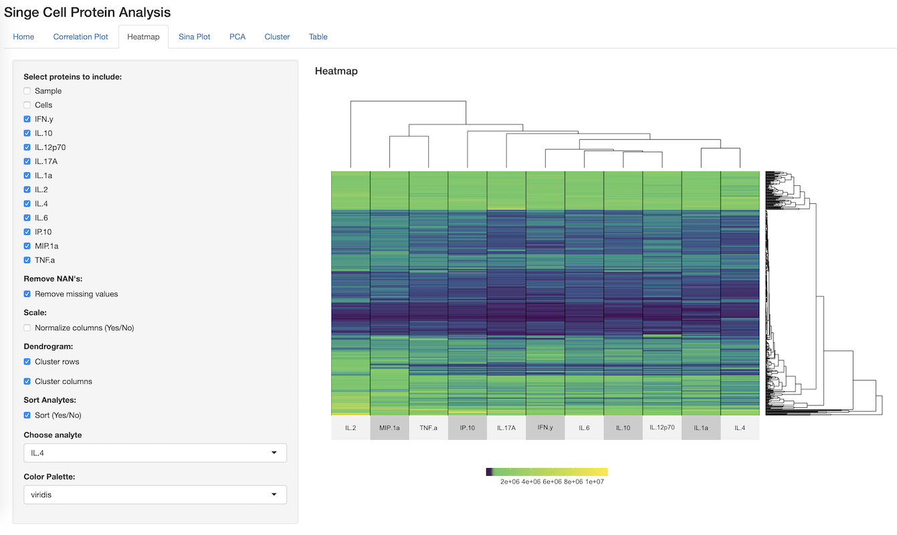Enable Normalize columns option
Image resolution: width=897 pixels, height=535 pixels.
coord(27,328)
